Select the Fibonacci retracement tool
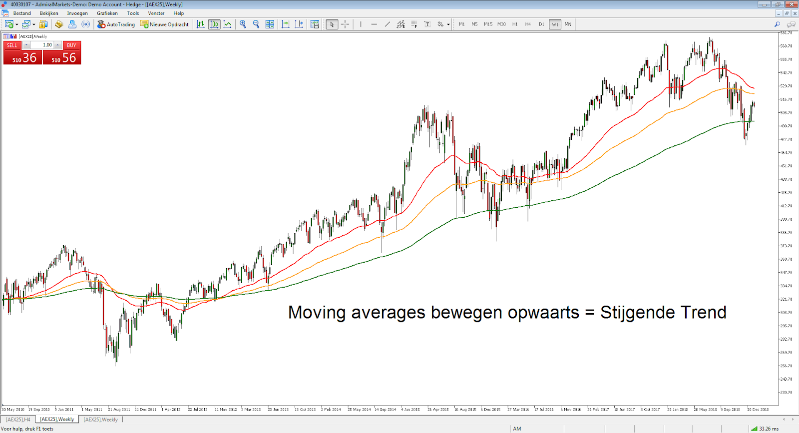This screenshot has width=799, height=433. click(x=414, y=24)
